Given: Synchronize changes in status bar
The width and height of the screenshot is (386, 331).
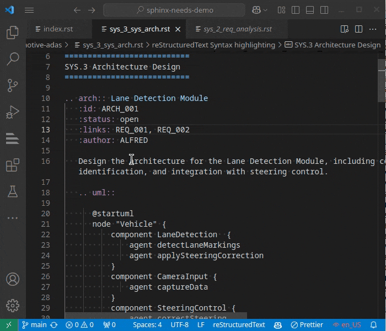Looking at the screenshot, I should (x=54, y=325).
